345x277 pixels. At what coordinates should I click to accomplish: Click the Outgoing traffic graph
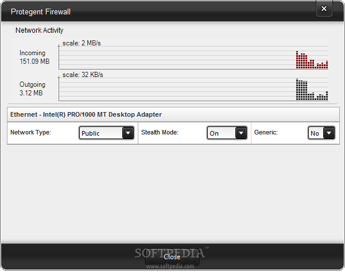(193, 90)
